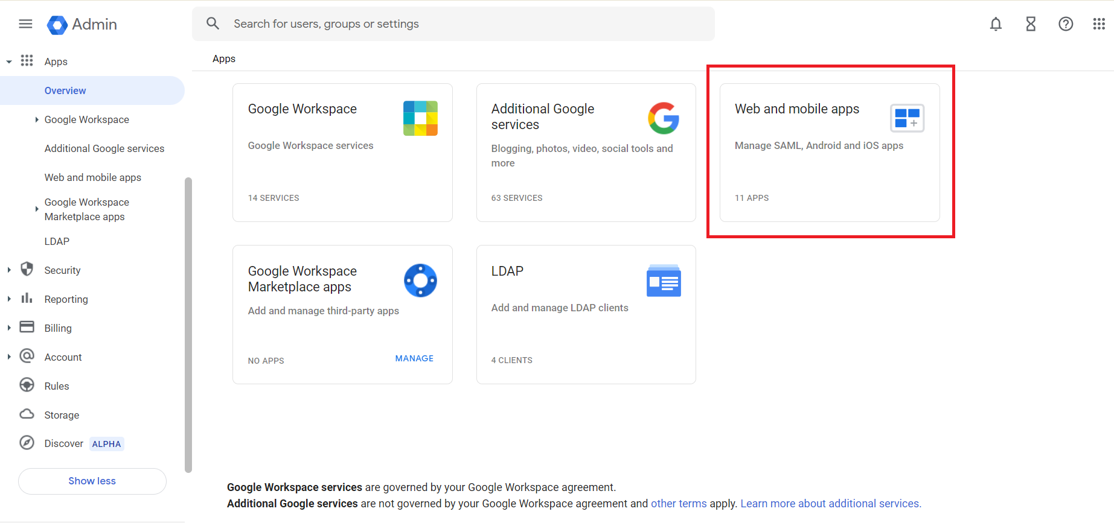1114x526 pixels.
Task: Click the Google Workspace card colorful icon
Action: [420, 118]
